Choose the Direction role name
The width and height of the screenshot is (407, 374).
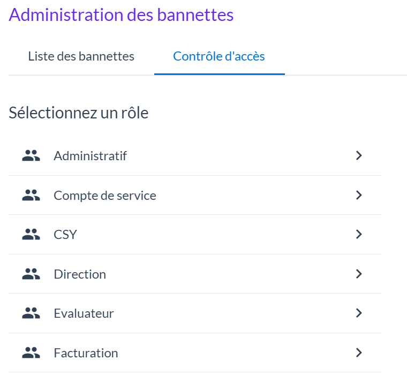80,274
